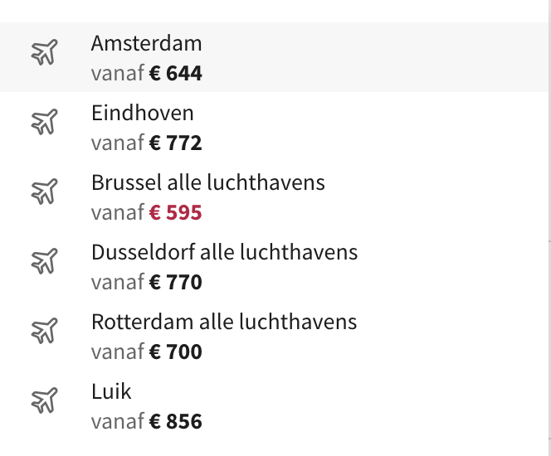Viewport: 551px width, 456px height.
Task: Pick Dusseldorf alle luchthavens entry
Action: [225, 252]
